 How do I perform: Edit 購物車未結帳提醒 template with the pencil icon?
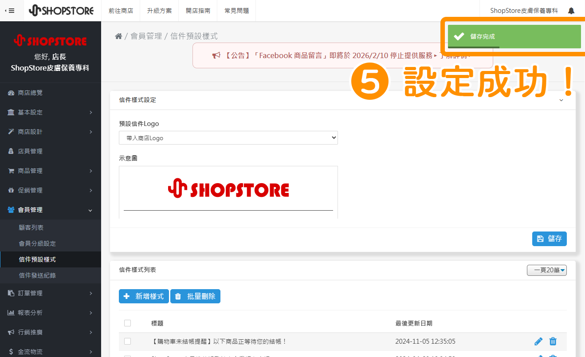pos(538,341)
